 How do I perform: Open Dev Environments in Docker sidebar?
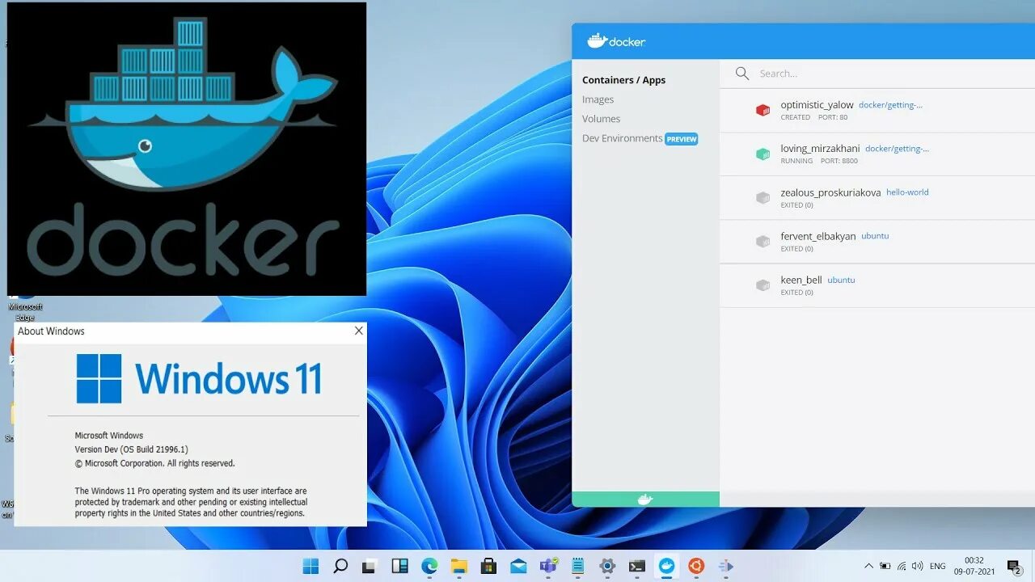(x=622, y=138)
